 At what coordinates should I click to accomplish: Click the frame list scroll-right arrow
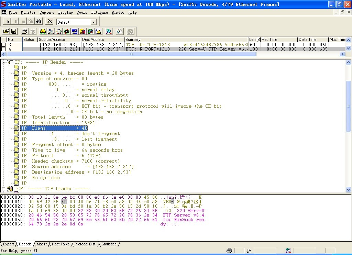[342, 54]
